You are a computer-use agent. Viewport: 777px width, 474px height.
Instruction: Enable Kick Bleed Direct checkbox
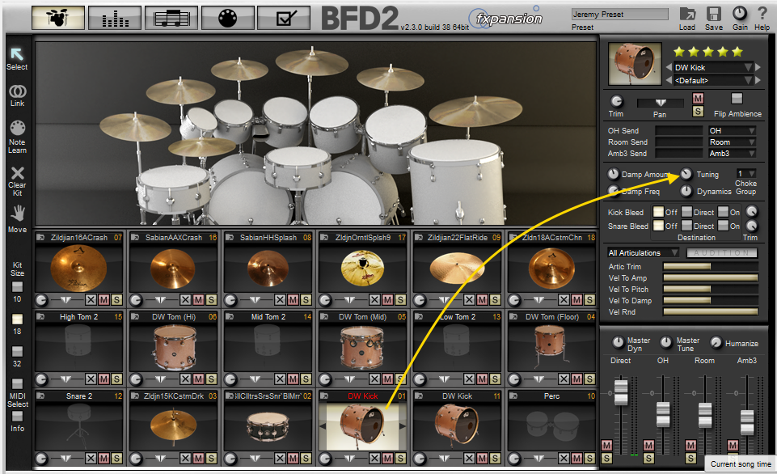686,212
